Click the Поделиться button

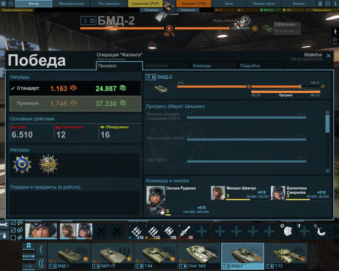(x=188, y=10)
